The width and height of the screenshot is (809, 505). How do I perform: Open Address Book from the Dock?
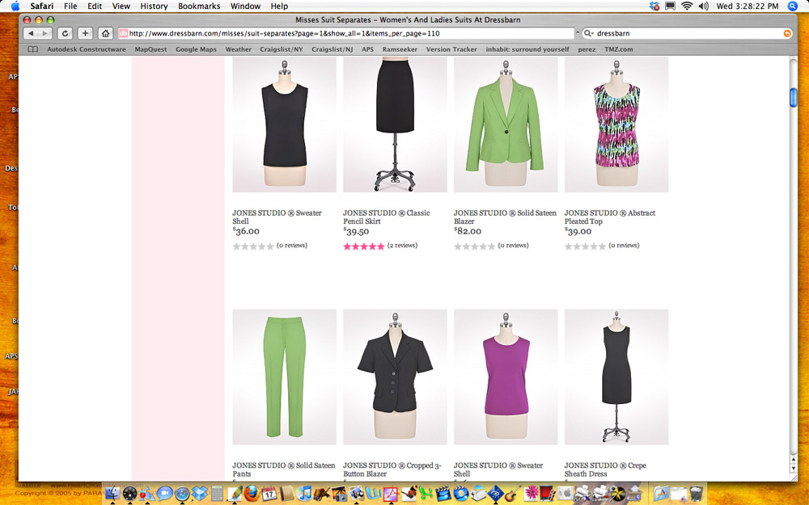[286, 493]
